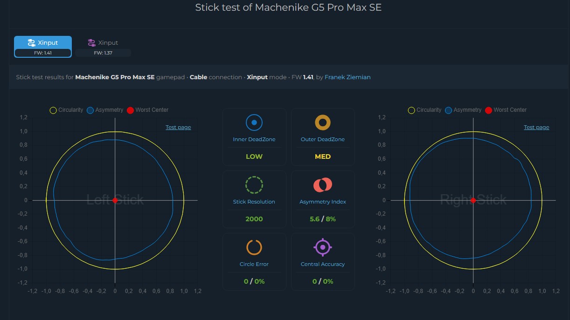Click the Outer DeadZone label
The width and height of the screenshot is (570, 320).
tap(323, 139)
